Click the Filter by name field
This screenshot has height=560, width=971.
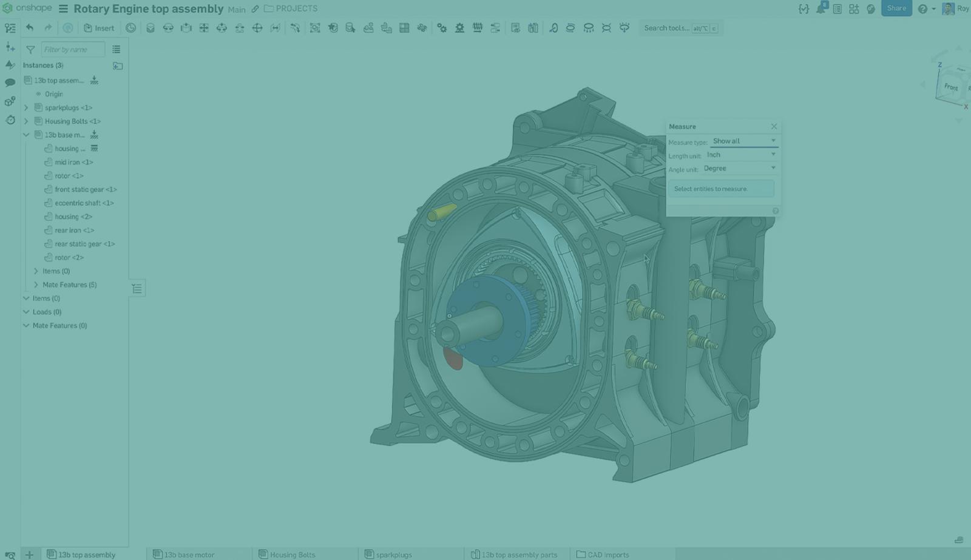pos(72,50)
